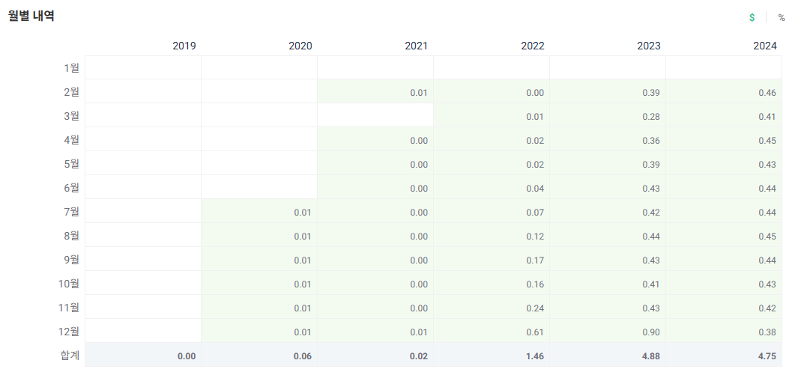The height and width of the screenshot is (375, 795).
Task: Select the 2019 column header
Action: (x=184, y=46)
